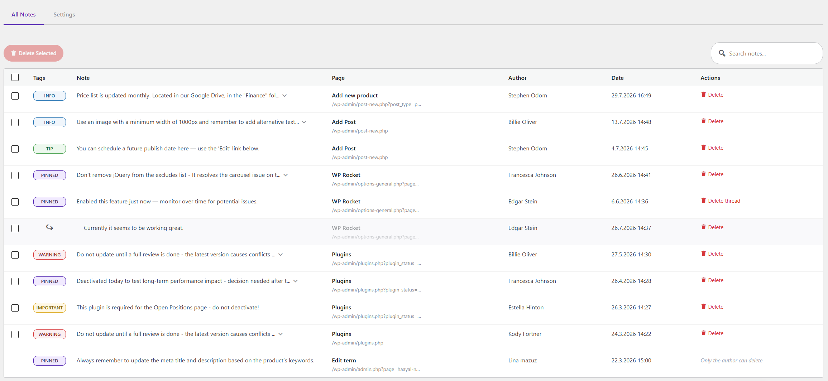Click the trash icon on Kody Fortner's warning note

tap(703, 333)
